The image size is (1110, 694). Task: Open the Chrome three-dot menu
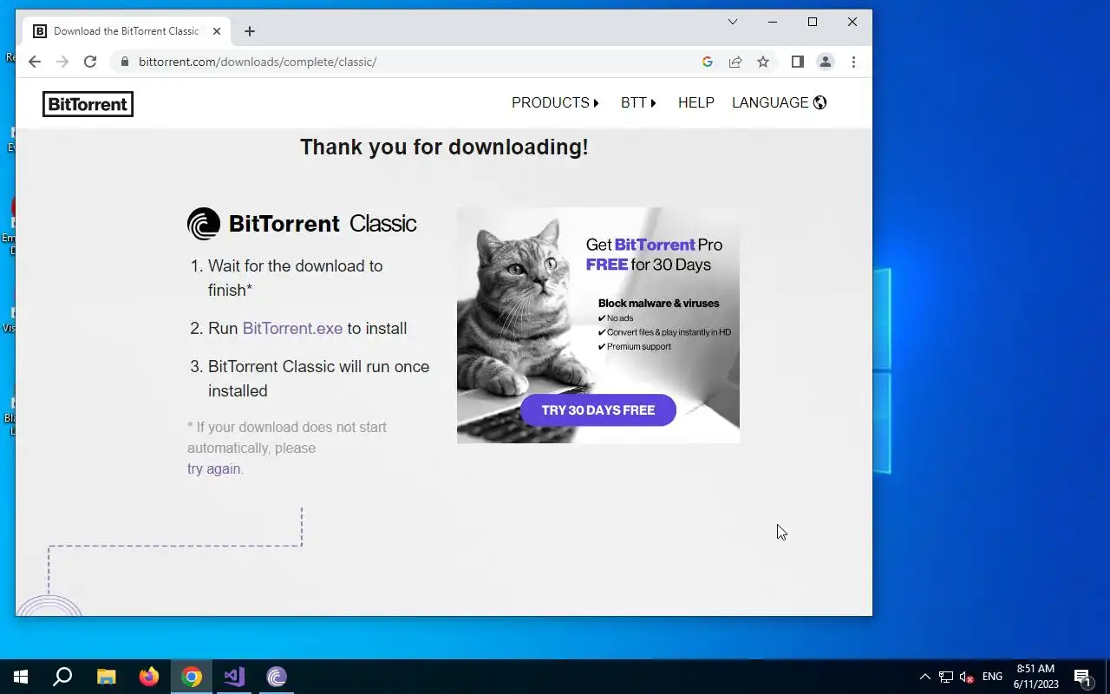click(853, 62)
